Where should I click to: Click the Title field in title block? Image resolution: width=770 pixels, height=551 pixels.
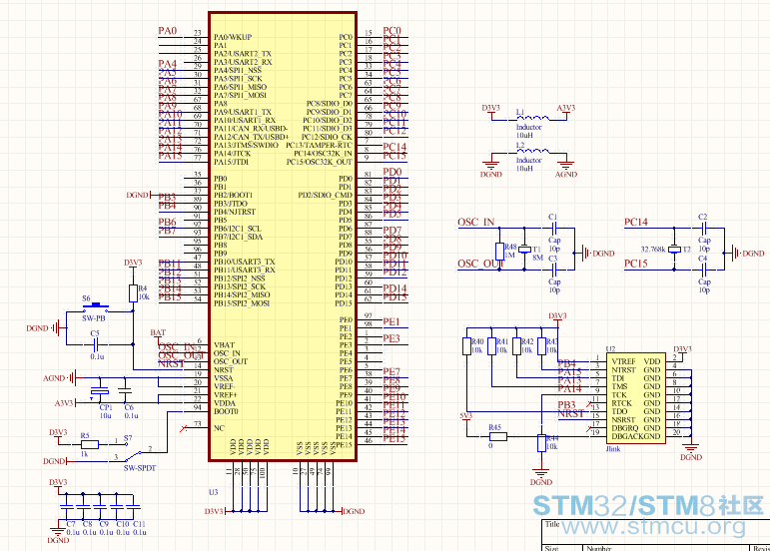pos(552,524)
